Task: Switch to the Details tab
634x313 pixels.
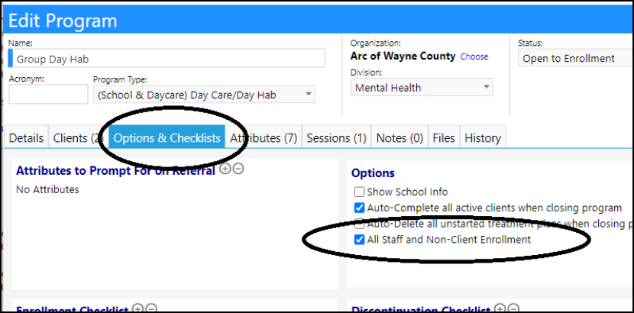Action: click(26, 138)
